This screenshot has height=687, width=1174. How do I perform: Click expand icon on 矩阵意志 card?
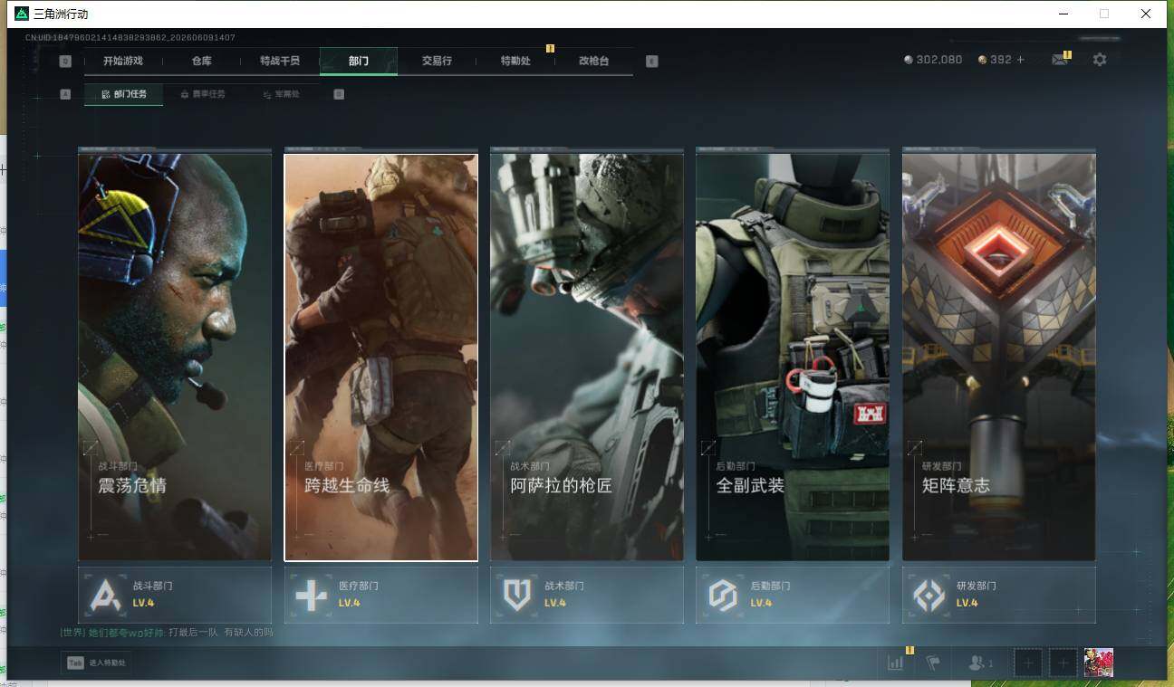coord(914,447)
